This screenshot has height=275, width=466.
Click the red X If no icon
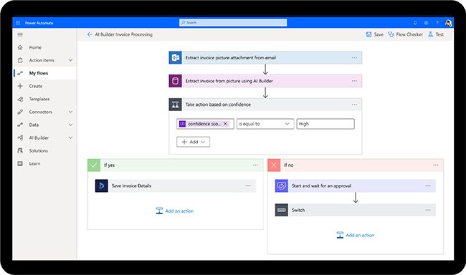click(274, 165)
